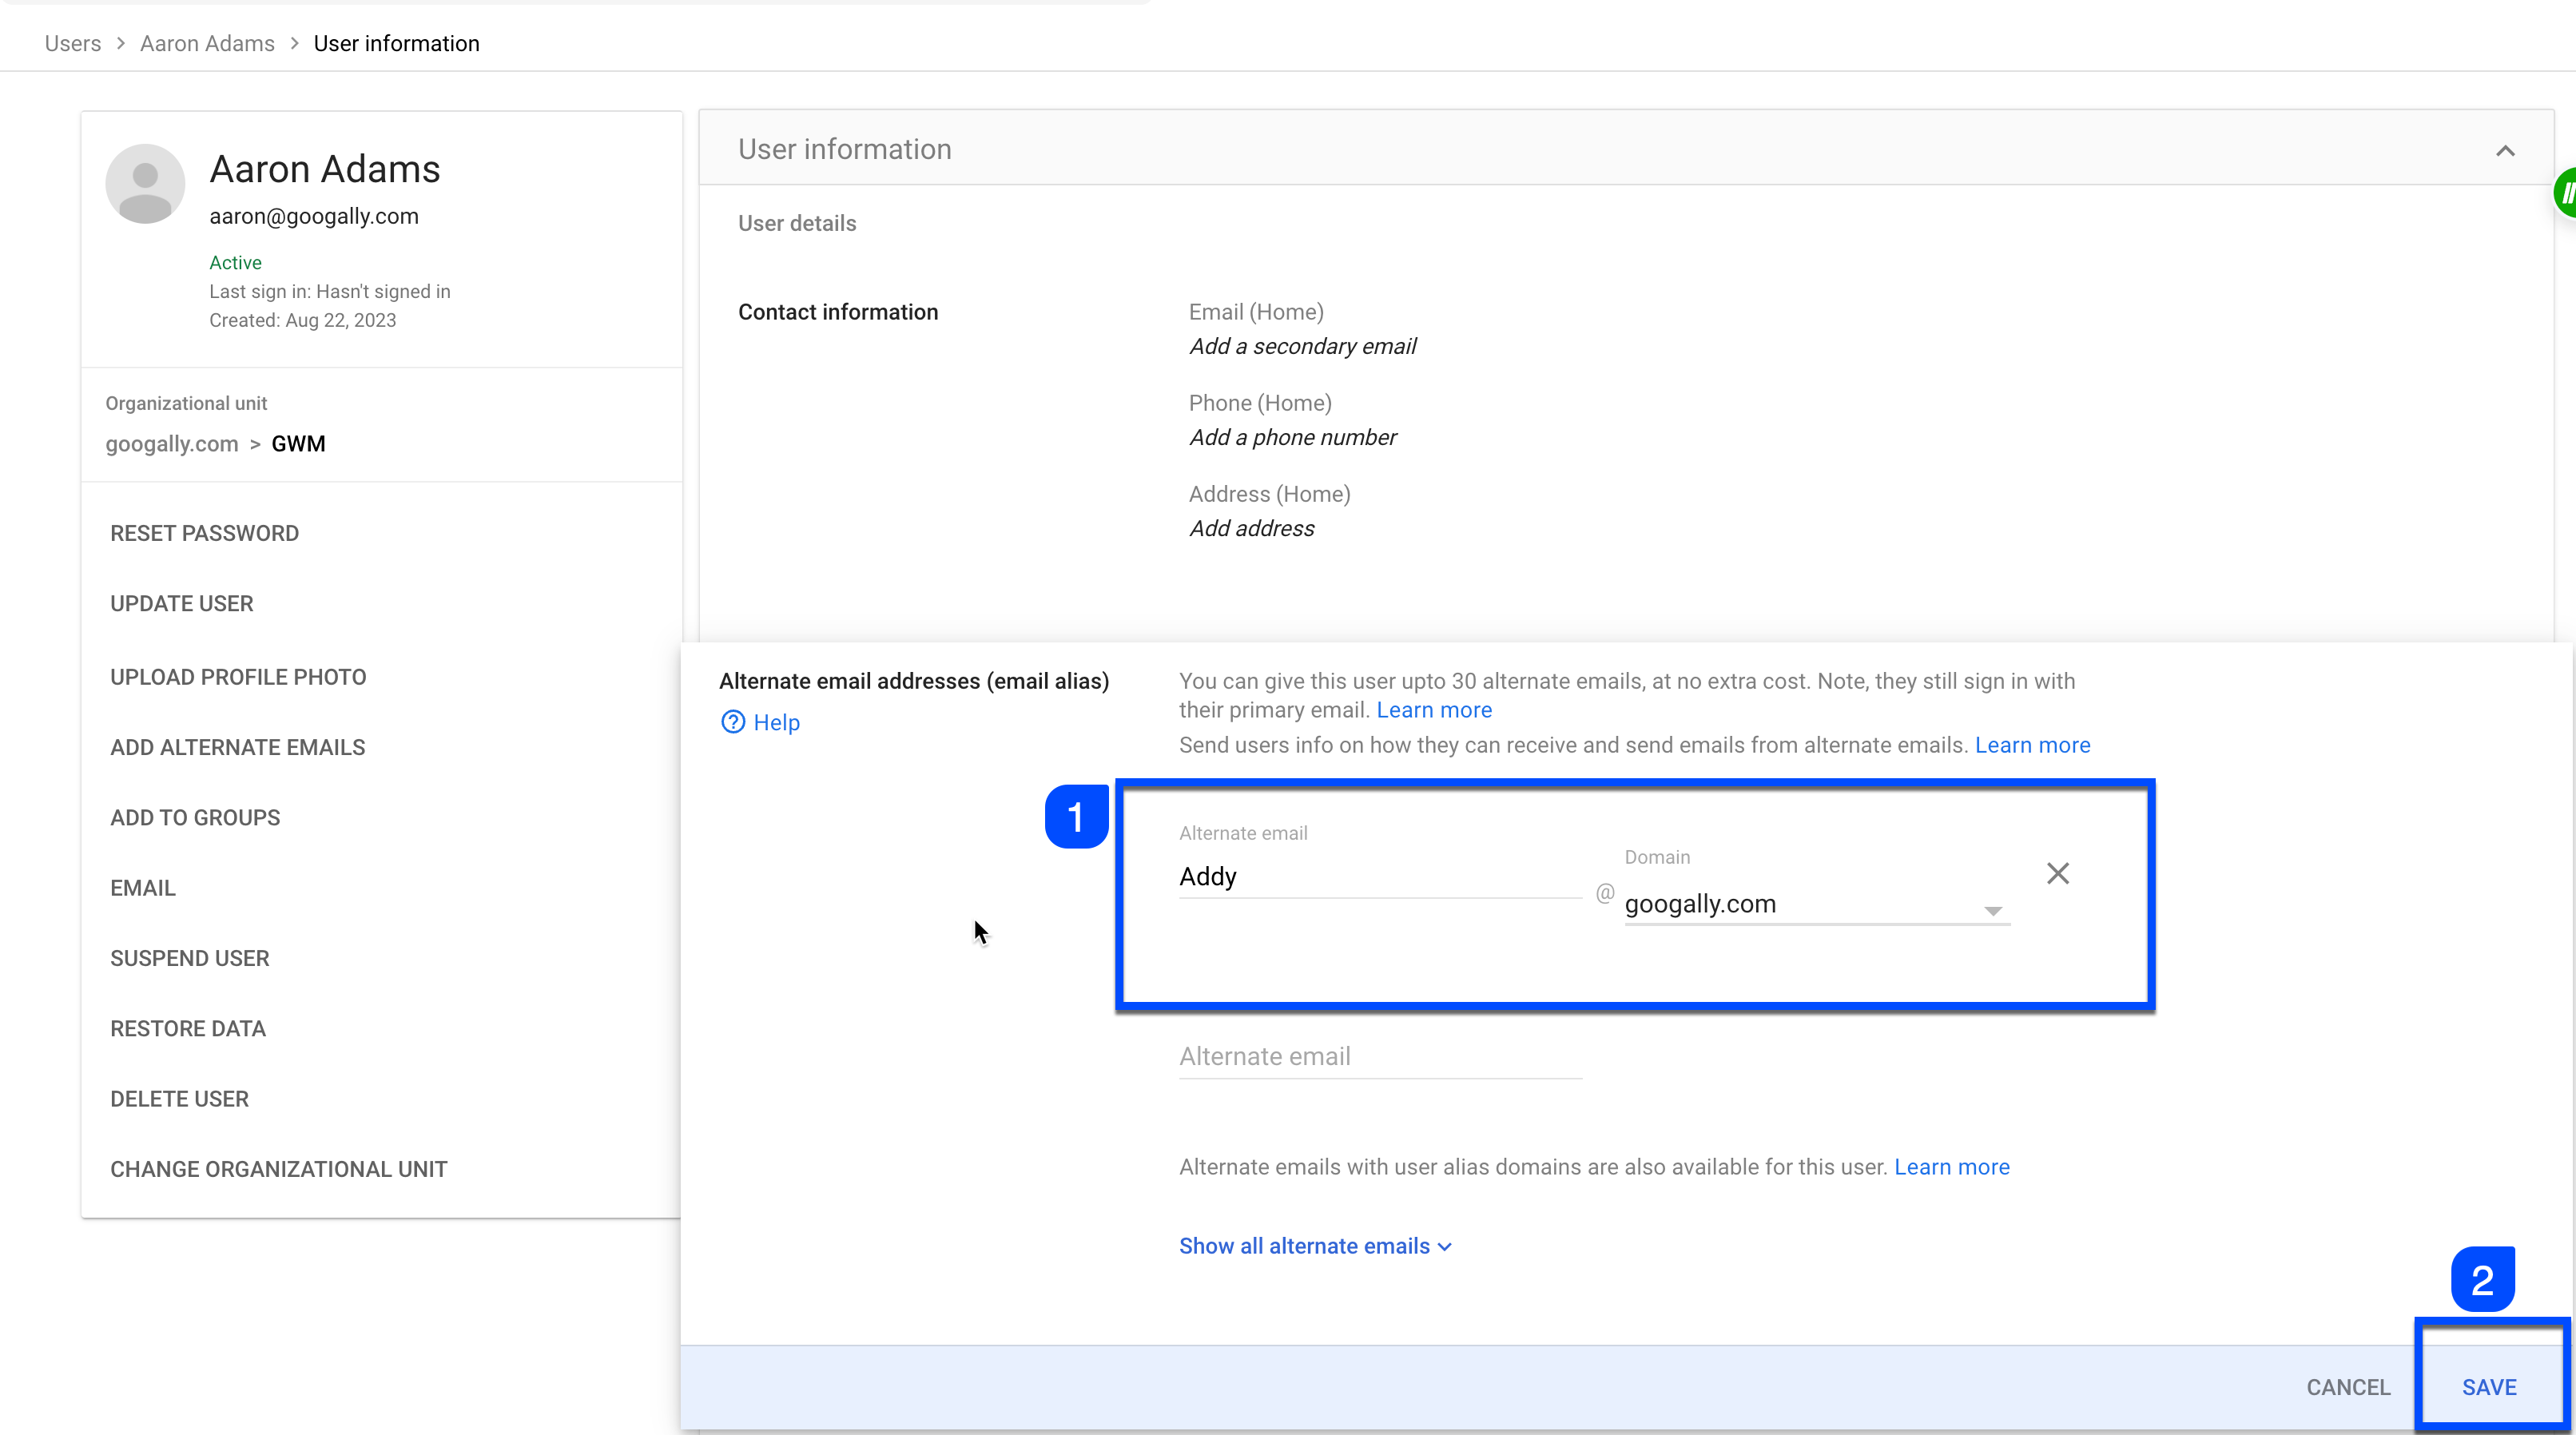Choose DELETE USER action
The width and height of the screenshot is (2576, 1435).
pos(179,1099)
